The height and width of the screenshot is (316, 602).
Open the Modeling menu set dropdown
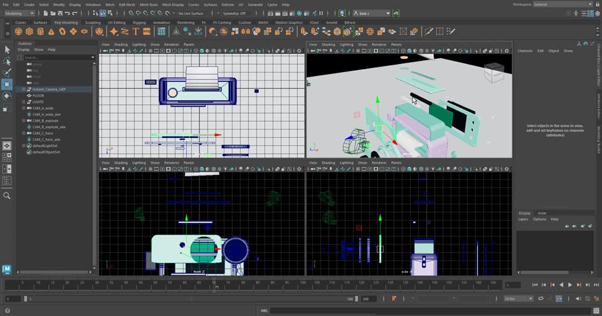click(19, 13)
